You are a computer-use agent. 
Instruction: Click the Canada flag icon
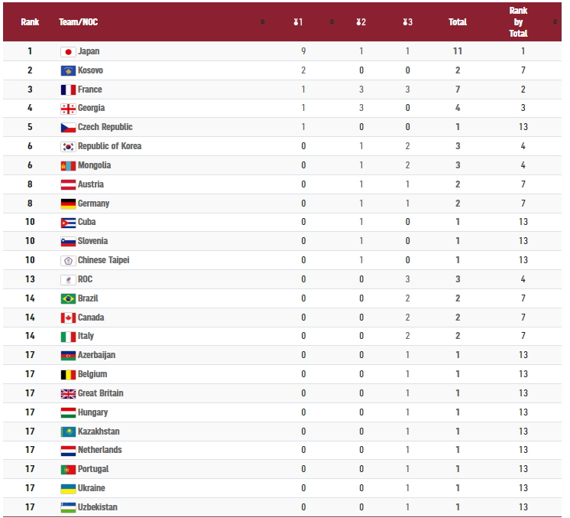[x=68, y=318]
